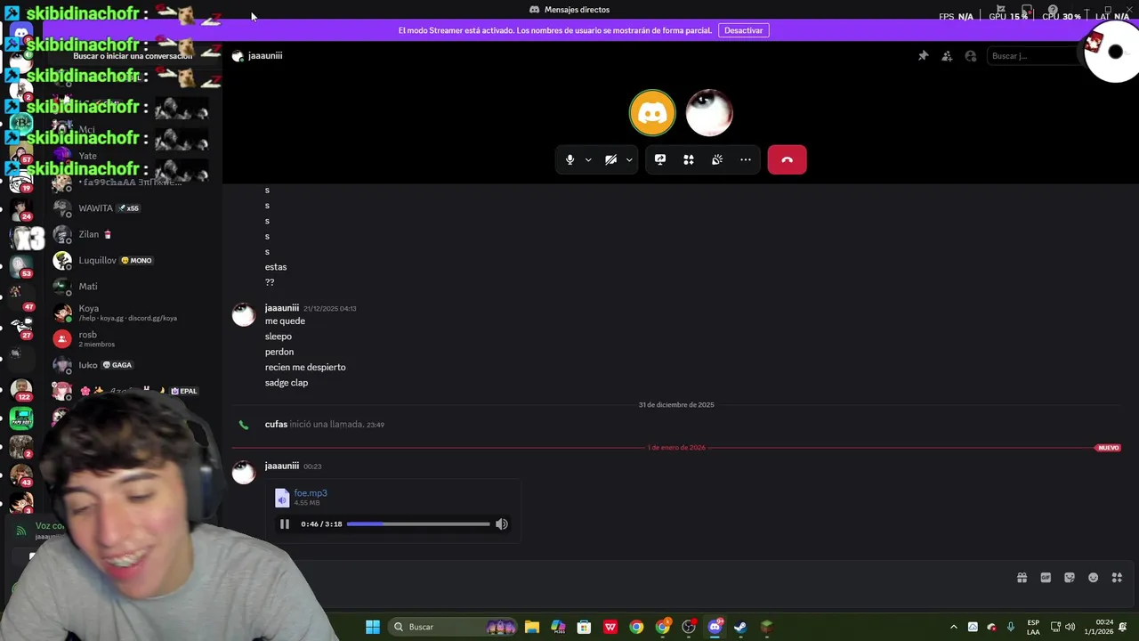
Task: Open the gift button in message bar
Action: (x=1022, y=578)
